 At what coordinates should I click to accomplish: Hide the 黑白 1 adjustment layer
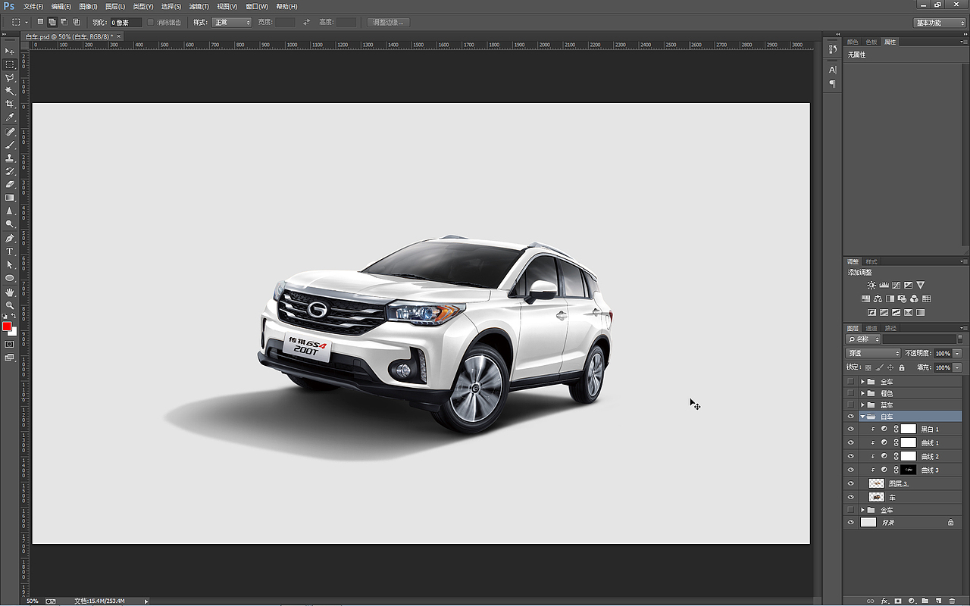point(850,430)
